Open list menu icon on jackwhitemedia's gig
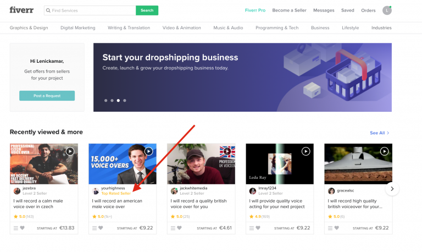This screenshot has height=252, width=422. coord(173,228)
